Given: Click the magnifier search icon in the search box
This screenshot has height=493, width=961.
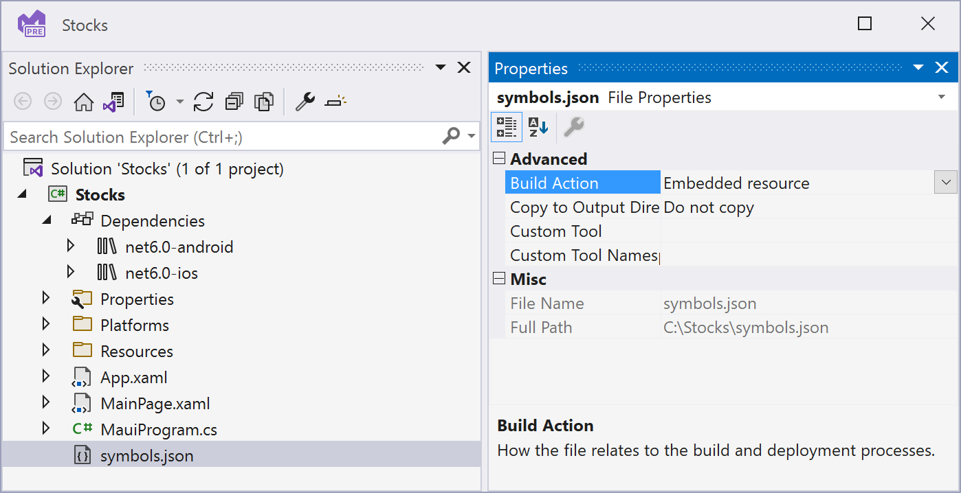Looking at the screenshot, I should coord(451,136).
